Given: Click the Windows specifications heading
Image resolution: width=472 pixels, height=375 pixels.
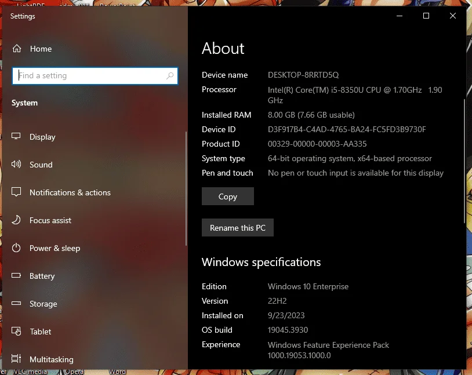Looking at the screenshot, I should 261,263.
